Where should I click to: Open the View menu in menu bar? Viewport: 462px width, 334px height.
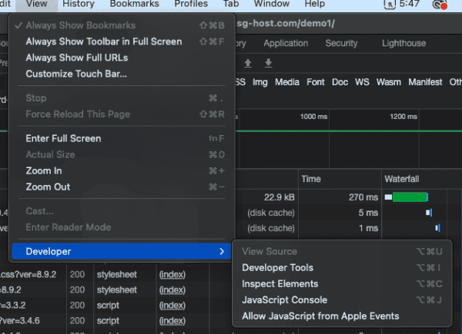[36, 4]
